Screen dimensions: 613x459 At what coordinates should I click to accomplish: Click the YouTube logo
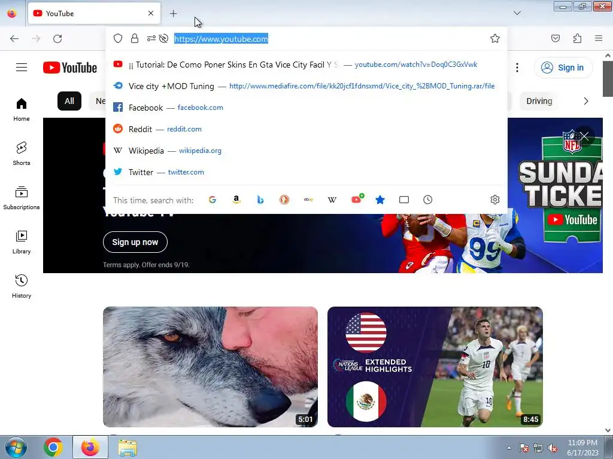tap(70, 68)
